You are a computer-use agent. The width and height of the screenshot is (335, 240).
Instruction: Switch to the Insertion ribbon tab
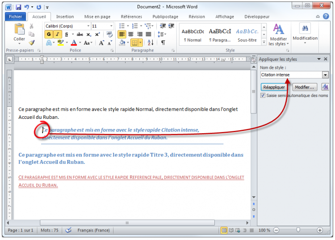(x=65, y=17)
